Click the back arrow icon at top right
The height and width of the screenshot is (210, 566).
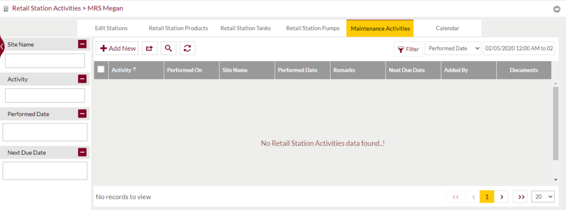point(557,9)
